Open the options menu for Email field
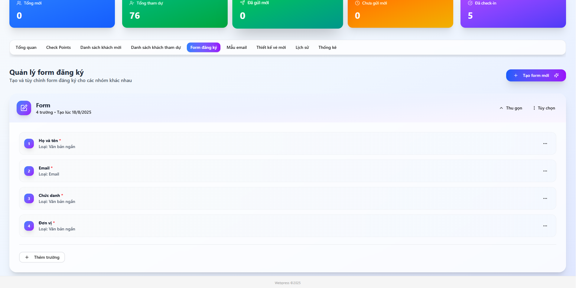This screenshot has height=288, width=576. pos(545,171)
